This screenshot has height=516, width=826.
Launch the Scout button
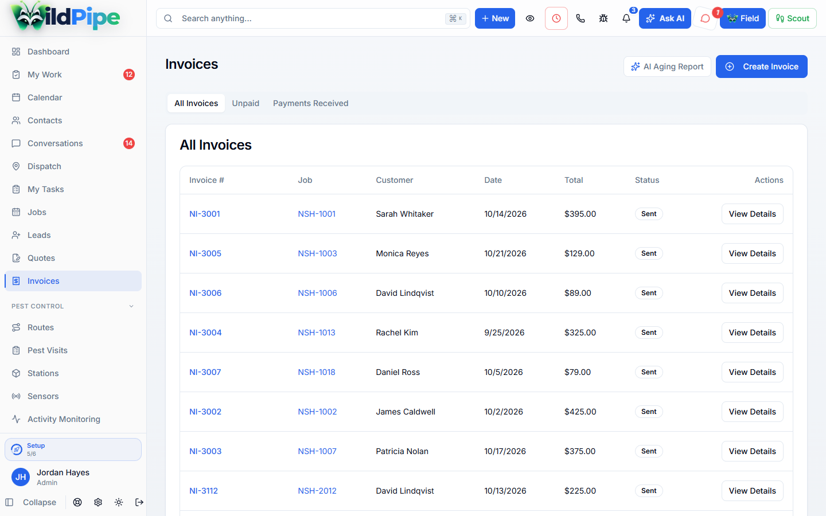[x=792, y=18]
